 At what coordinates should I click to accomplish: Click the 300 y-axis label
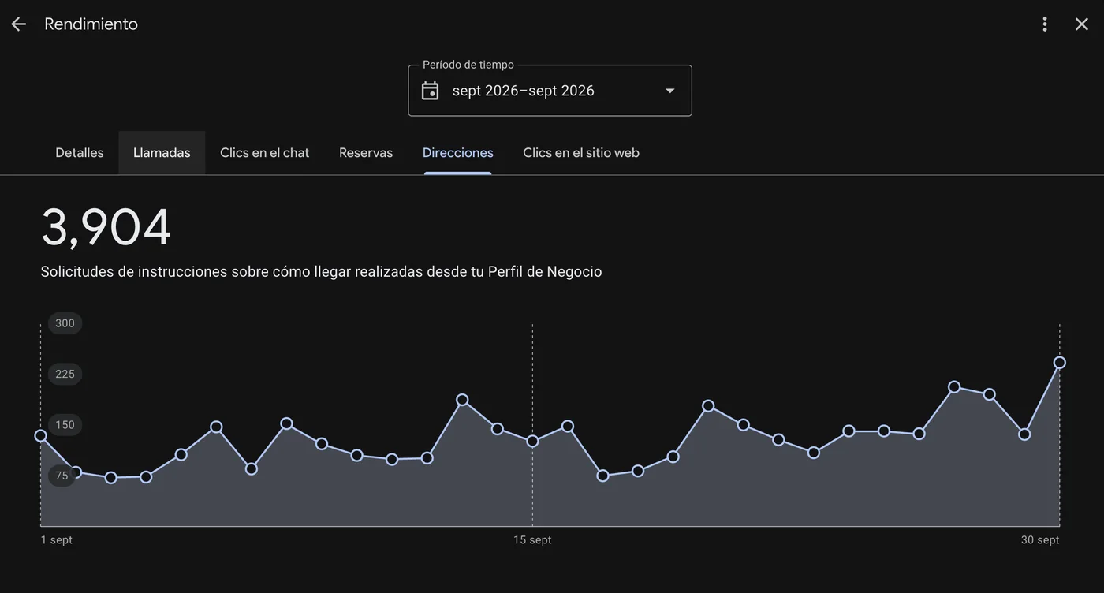pyautogui.click(x=65, y=323)
